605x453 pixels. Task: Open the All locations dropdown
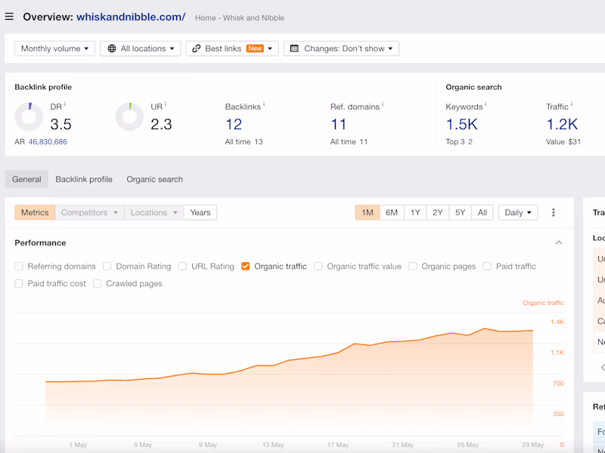point(140,48)
